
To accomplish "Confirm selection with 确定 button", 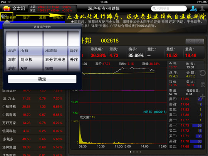I will coord(42,79).
